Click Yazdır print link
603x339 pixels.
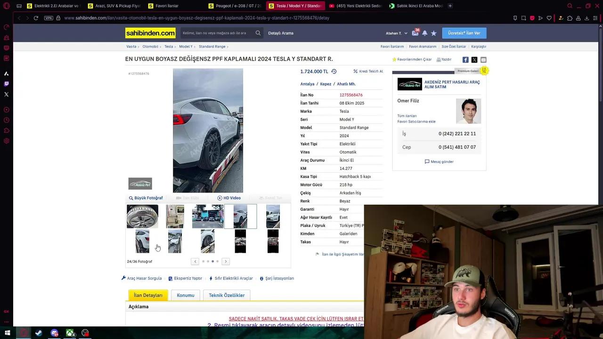pos(444,60)
